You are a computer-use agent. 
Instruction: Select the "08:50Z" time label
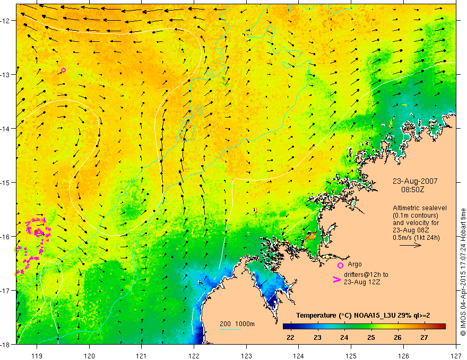(412, 189)
